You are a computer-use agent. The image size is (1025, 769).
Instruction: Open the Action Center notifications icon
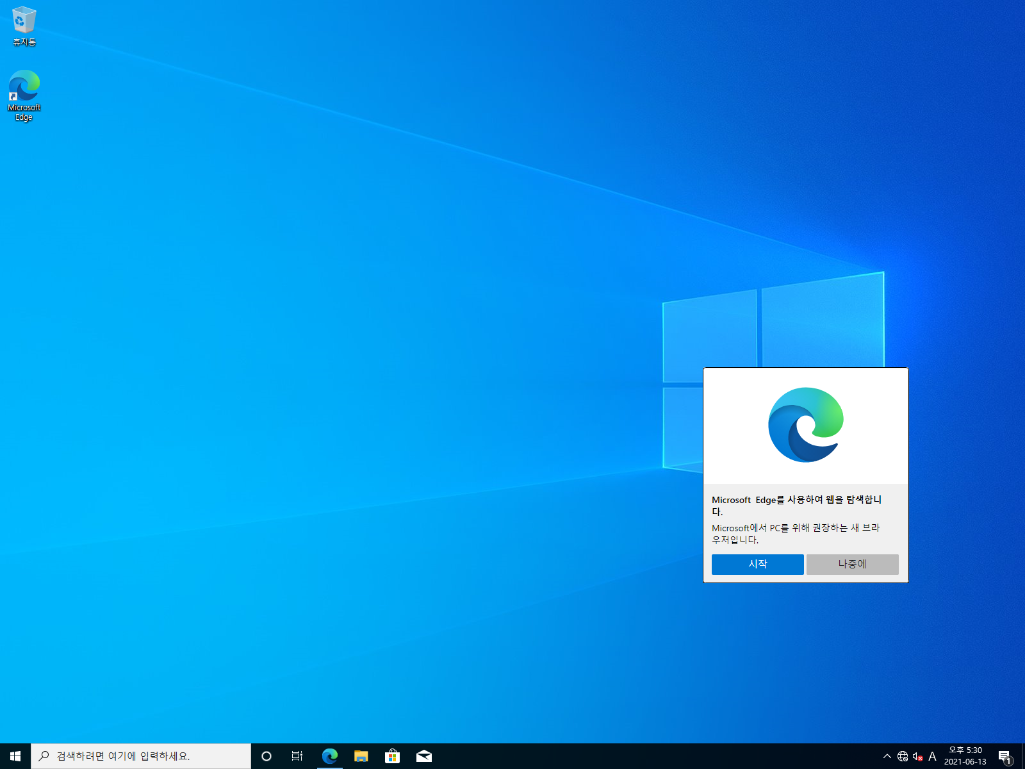pyautogui.click(x=1004, y=756)
